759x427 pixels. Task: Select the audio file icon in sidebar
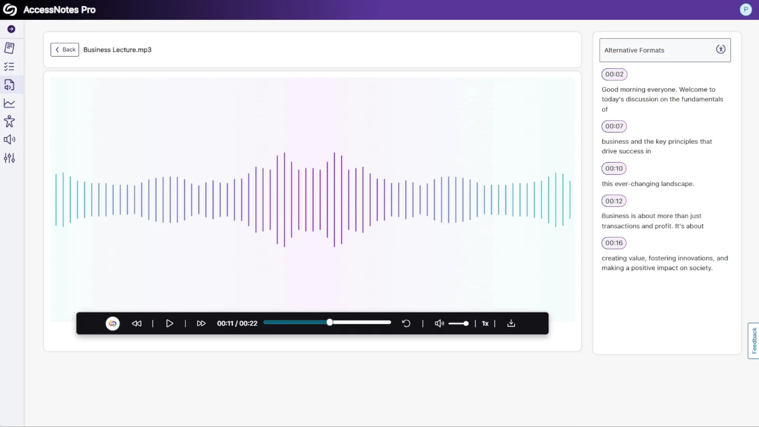pos(9,85)
